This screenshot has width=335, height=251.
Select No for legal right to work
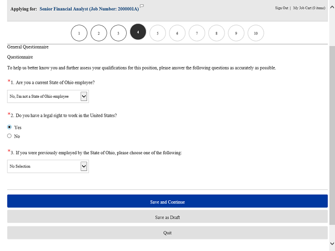9,136
